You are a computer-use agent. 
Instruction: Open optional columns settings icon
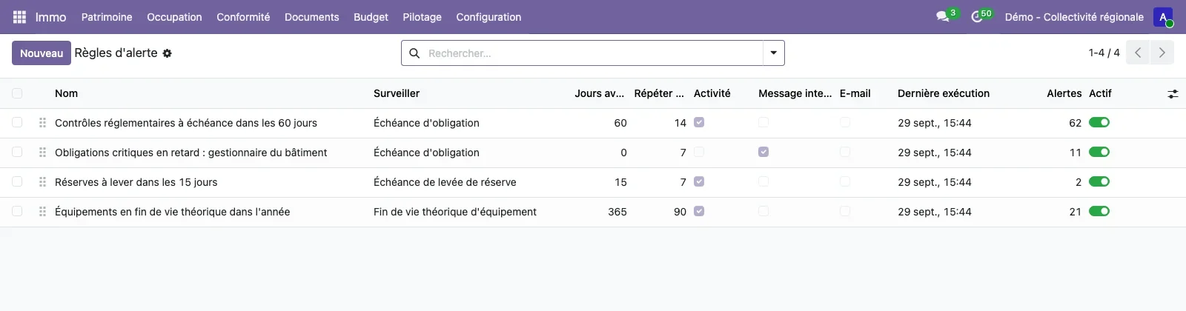(1173, 94)
